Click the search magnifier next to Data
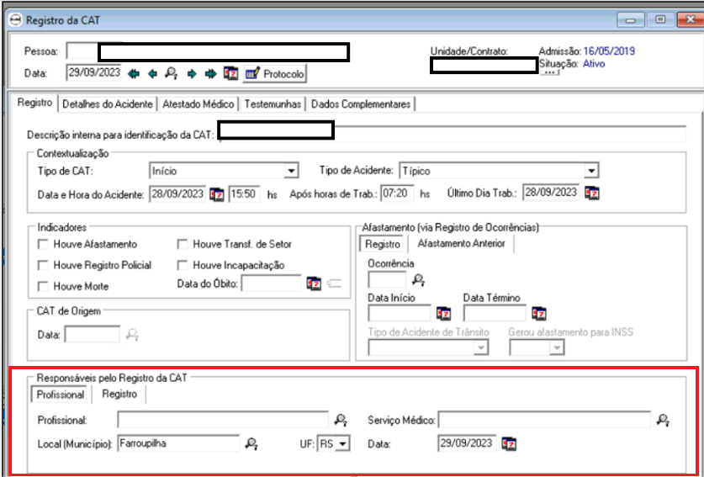This screenshot has height=477, width=704. coord(172,74)
